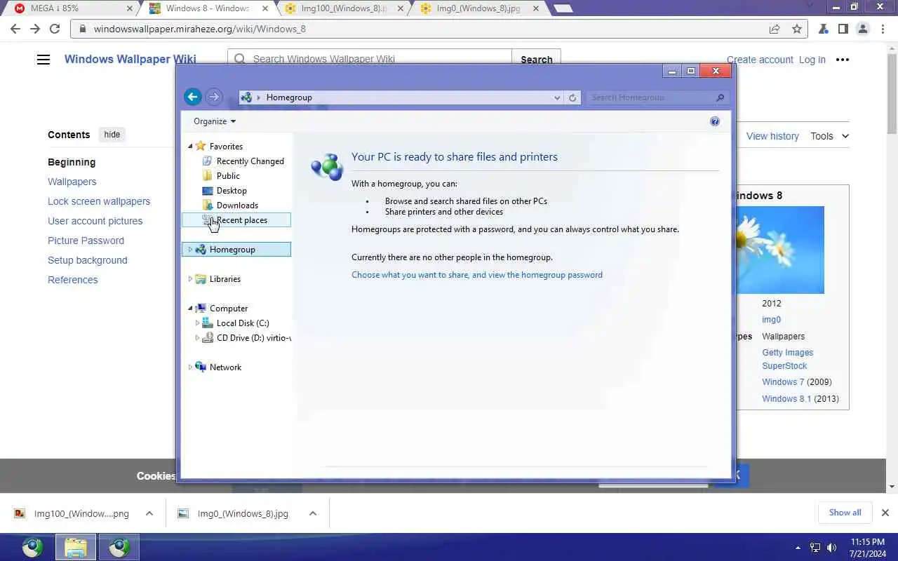Click the Local Disk (C:) drive icon
The height and width of the screenshot is (561, 898).
[207, 323]
